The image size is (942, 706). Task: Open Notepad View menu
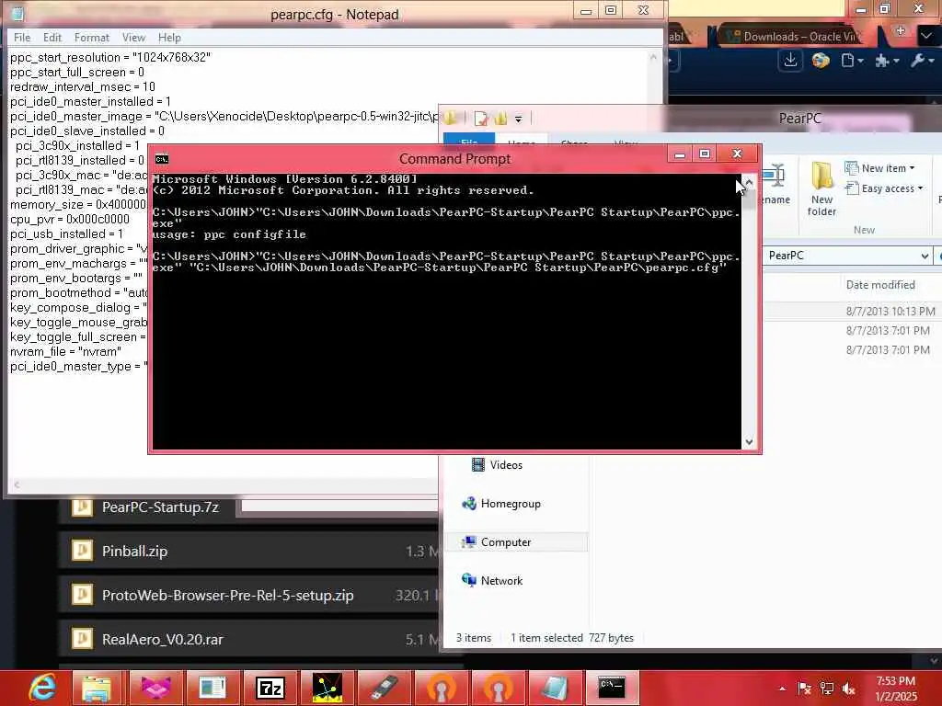(134, 37)
